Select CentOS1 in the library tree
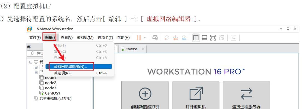This screenshot has height=109, width=307. (x=53, y=93)
